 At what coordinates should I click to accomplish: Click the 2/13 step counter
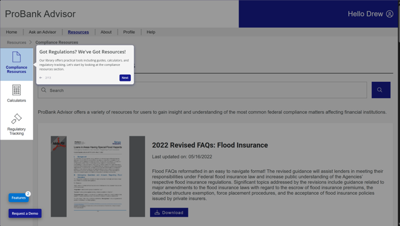point(48,78)
